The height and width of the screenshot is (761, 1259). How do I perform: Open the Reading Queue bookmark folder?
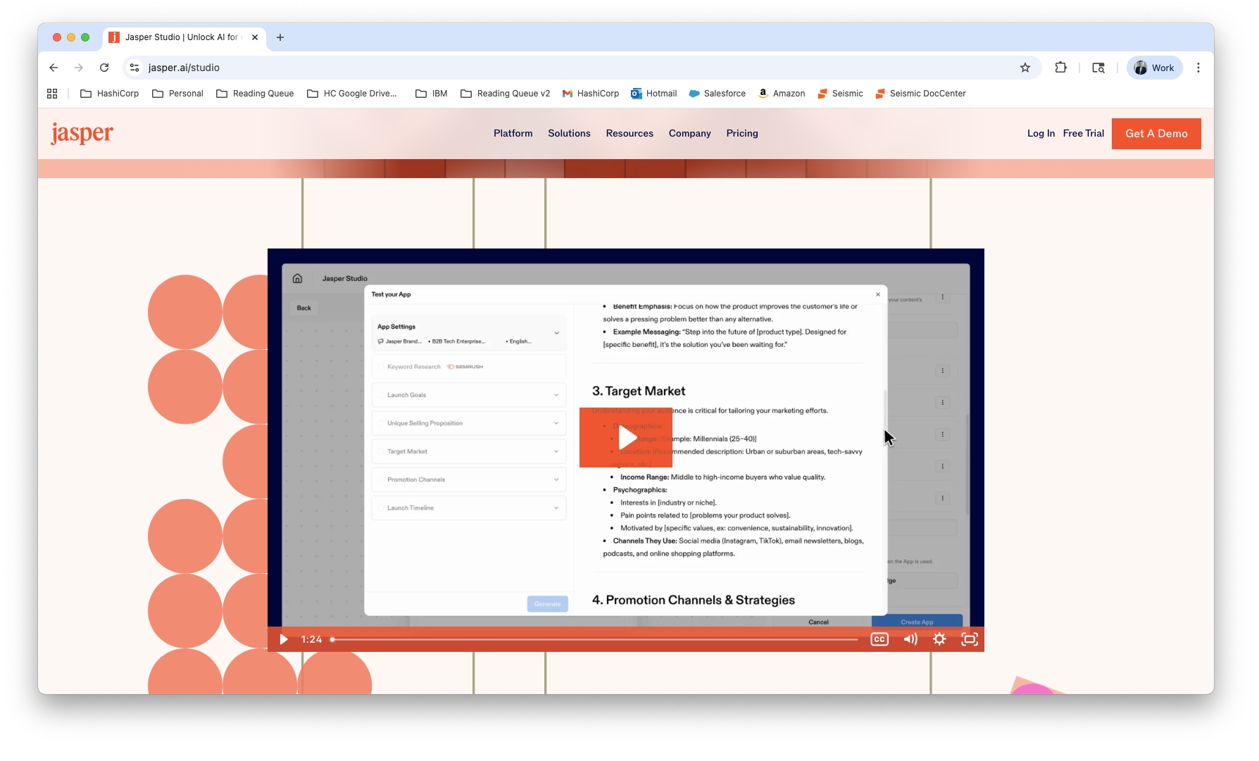[x=255, y=94]
